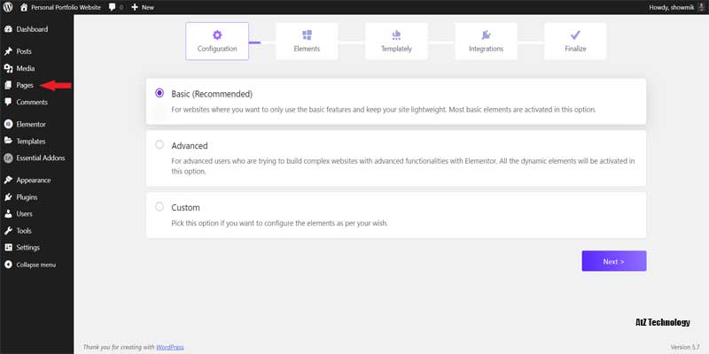This screenshot has width=709, height=354.
Task: Select the Basic (Recommended) radio button
Action: click(160, 93)
